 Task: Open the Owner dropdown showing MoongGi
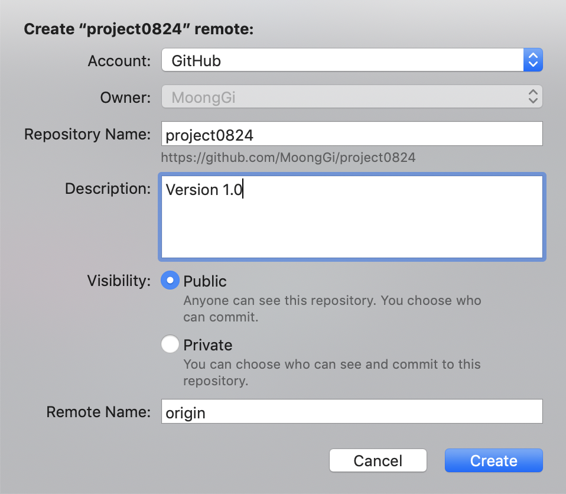pos(352,97)
